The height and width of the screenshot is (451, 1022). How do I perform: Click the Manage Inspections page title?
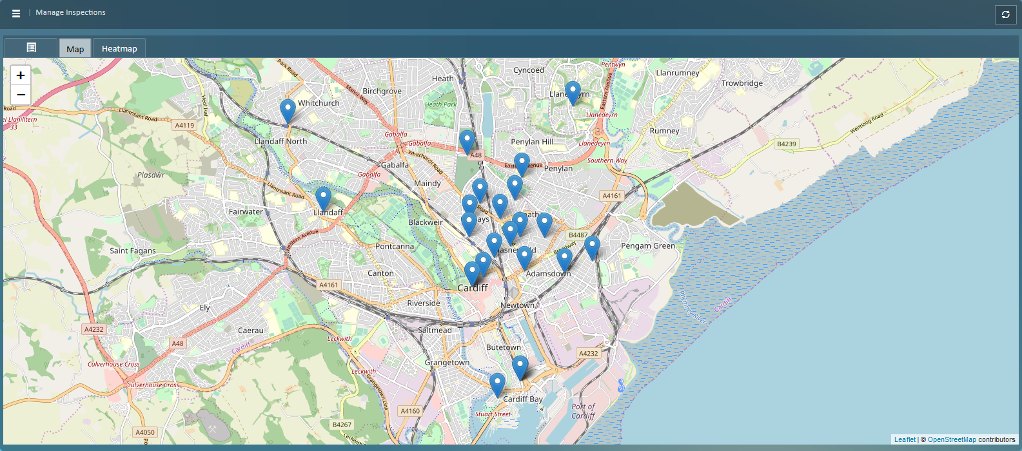(70, 12)
